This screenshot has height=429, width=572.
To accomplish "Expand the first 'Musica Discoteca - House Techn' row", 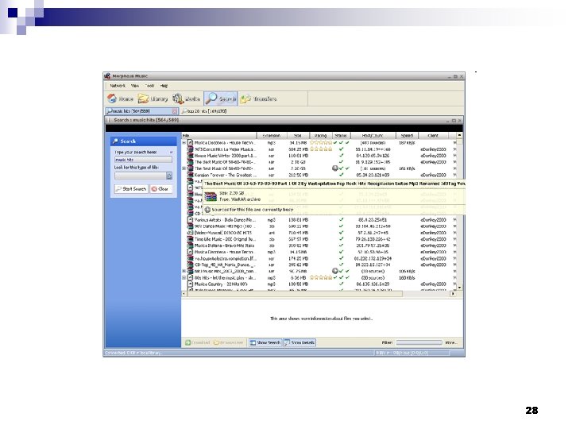I will [x=184, y=143].
